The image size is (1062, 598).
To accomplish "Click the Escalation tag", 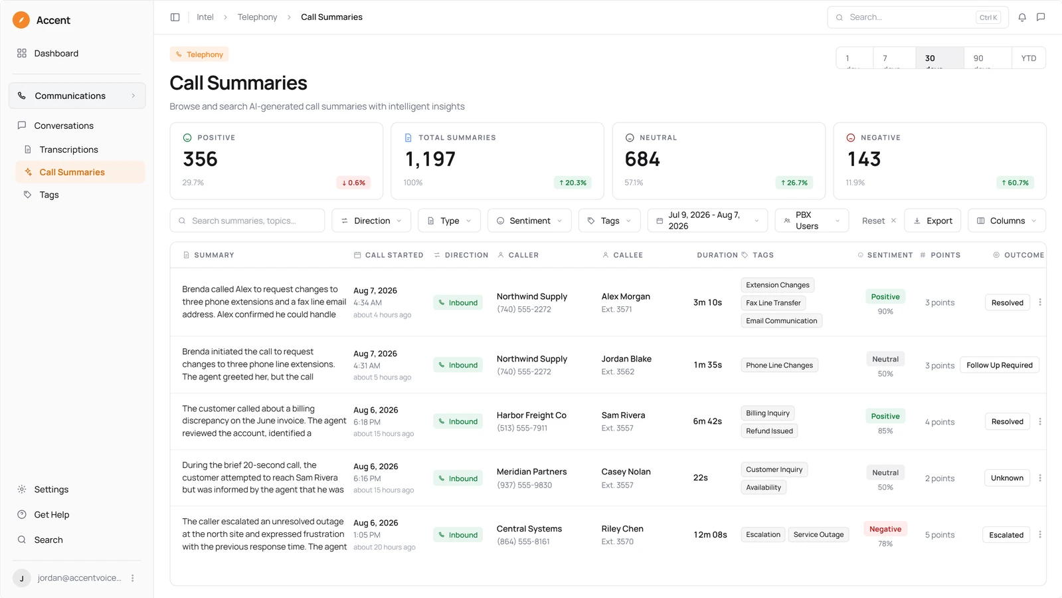I will point(763,535).
